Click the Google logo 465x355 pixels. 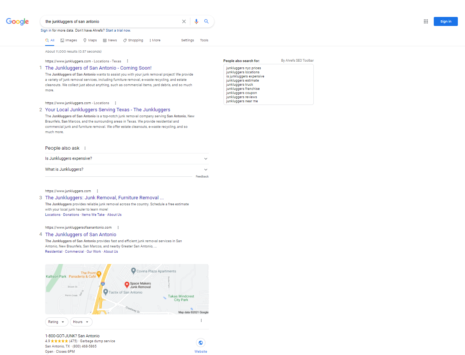click(x=17, y=22)
